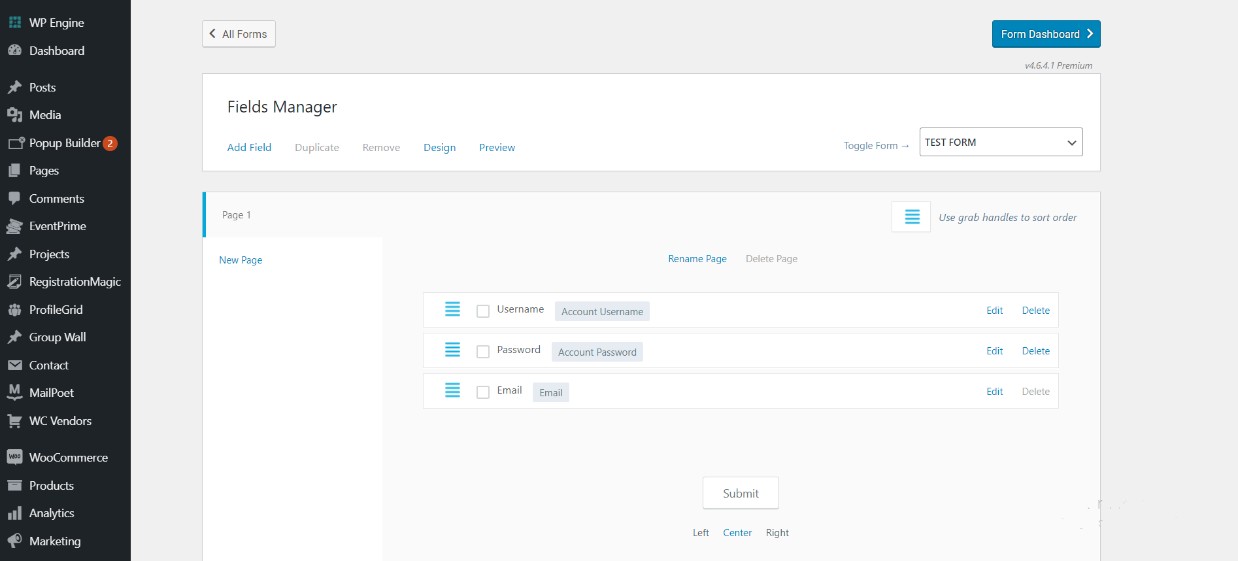Image resolution: width=1238 pixels, height=561 pixels.
Task: Open the TEST FORM toggle dropdown
Action: (1000, 142)
